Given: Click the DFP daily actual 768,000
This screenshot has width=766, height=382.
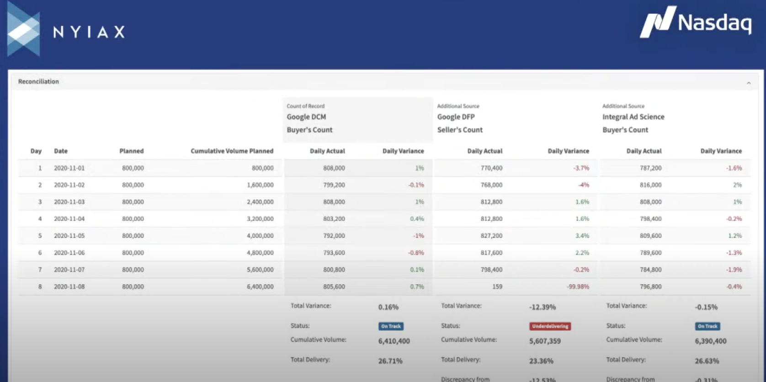Looking at the screenshot, I should pyautogui.click(x=491, y=185).
